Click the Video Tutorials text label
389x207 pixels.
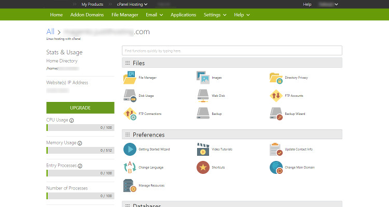coord(222,150)
